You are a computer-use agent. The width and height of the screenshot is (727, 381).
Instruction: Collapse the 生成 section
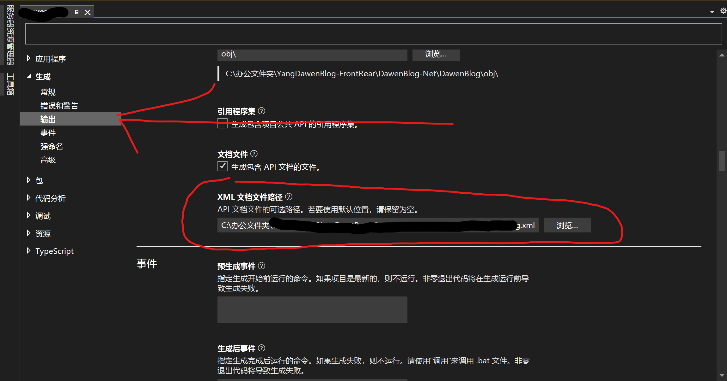[29, 76]
